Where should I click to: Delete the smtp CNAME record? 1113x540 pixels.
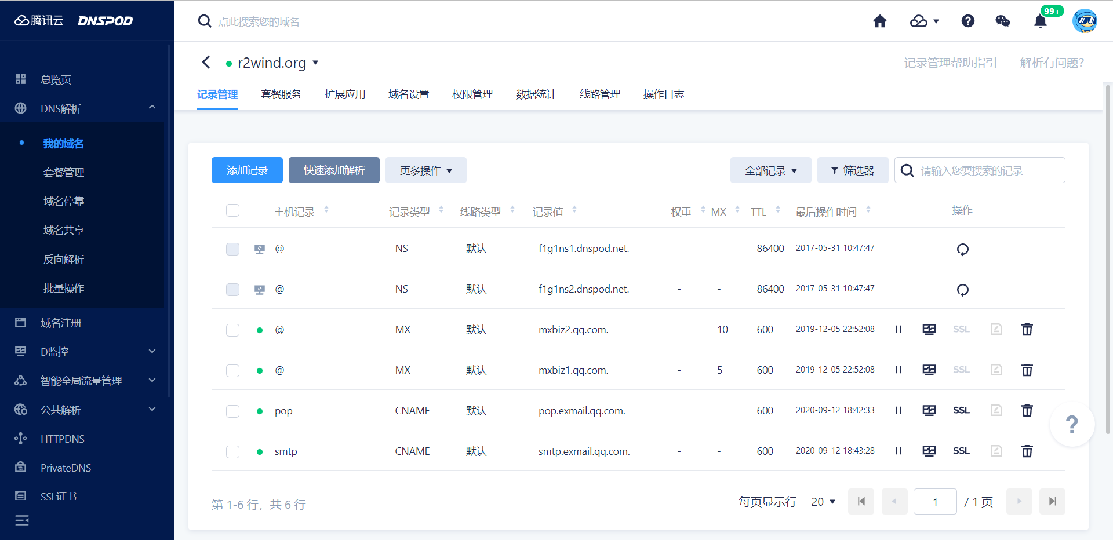point(1027,451)
